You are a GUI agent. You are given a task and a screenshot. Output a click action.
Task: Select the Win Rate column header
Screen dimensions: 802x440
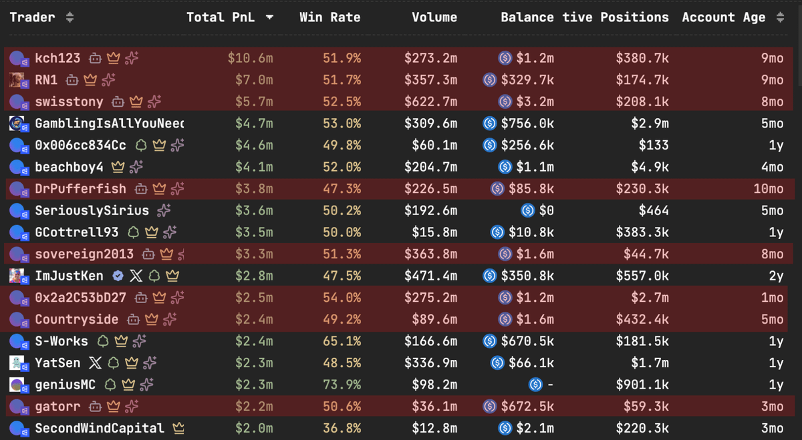(x=330, y=17)
